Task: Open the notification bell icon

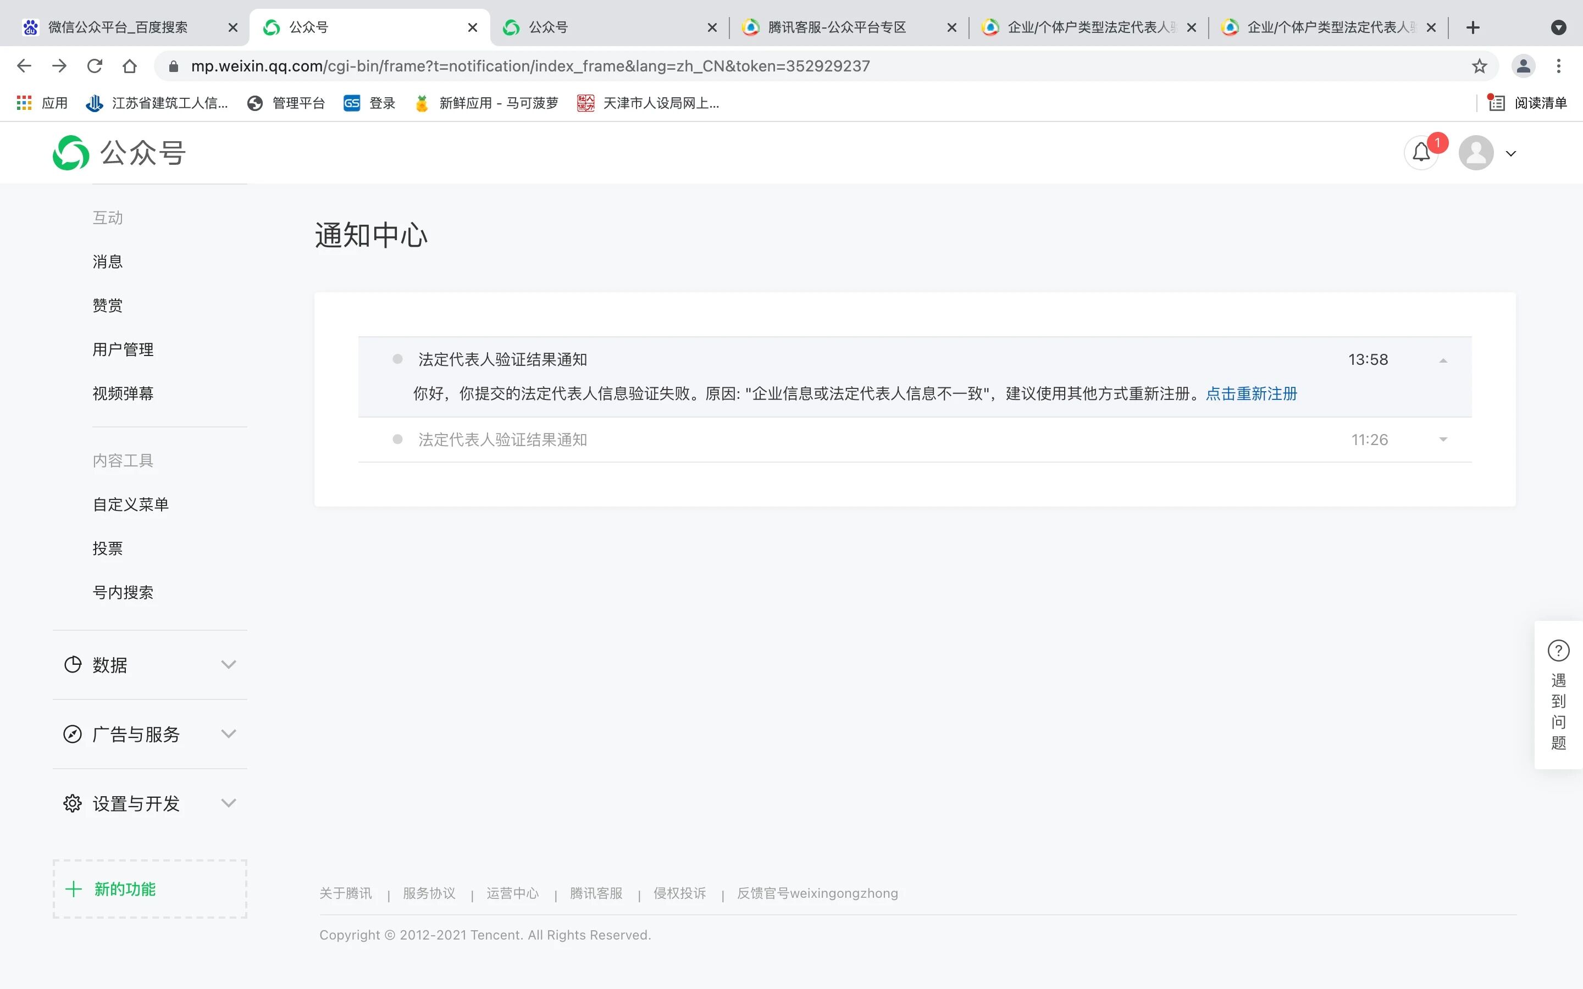Action: 1420,153
